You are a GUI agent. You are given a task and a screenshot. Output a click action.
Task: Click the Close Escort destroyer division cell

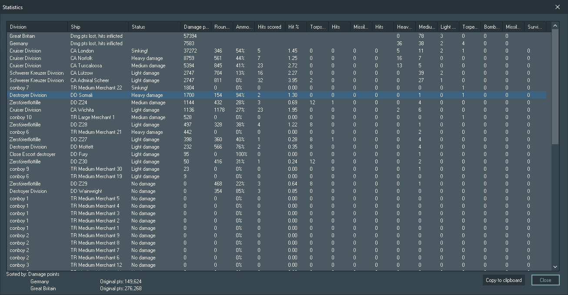(33, 154)
